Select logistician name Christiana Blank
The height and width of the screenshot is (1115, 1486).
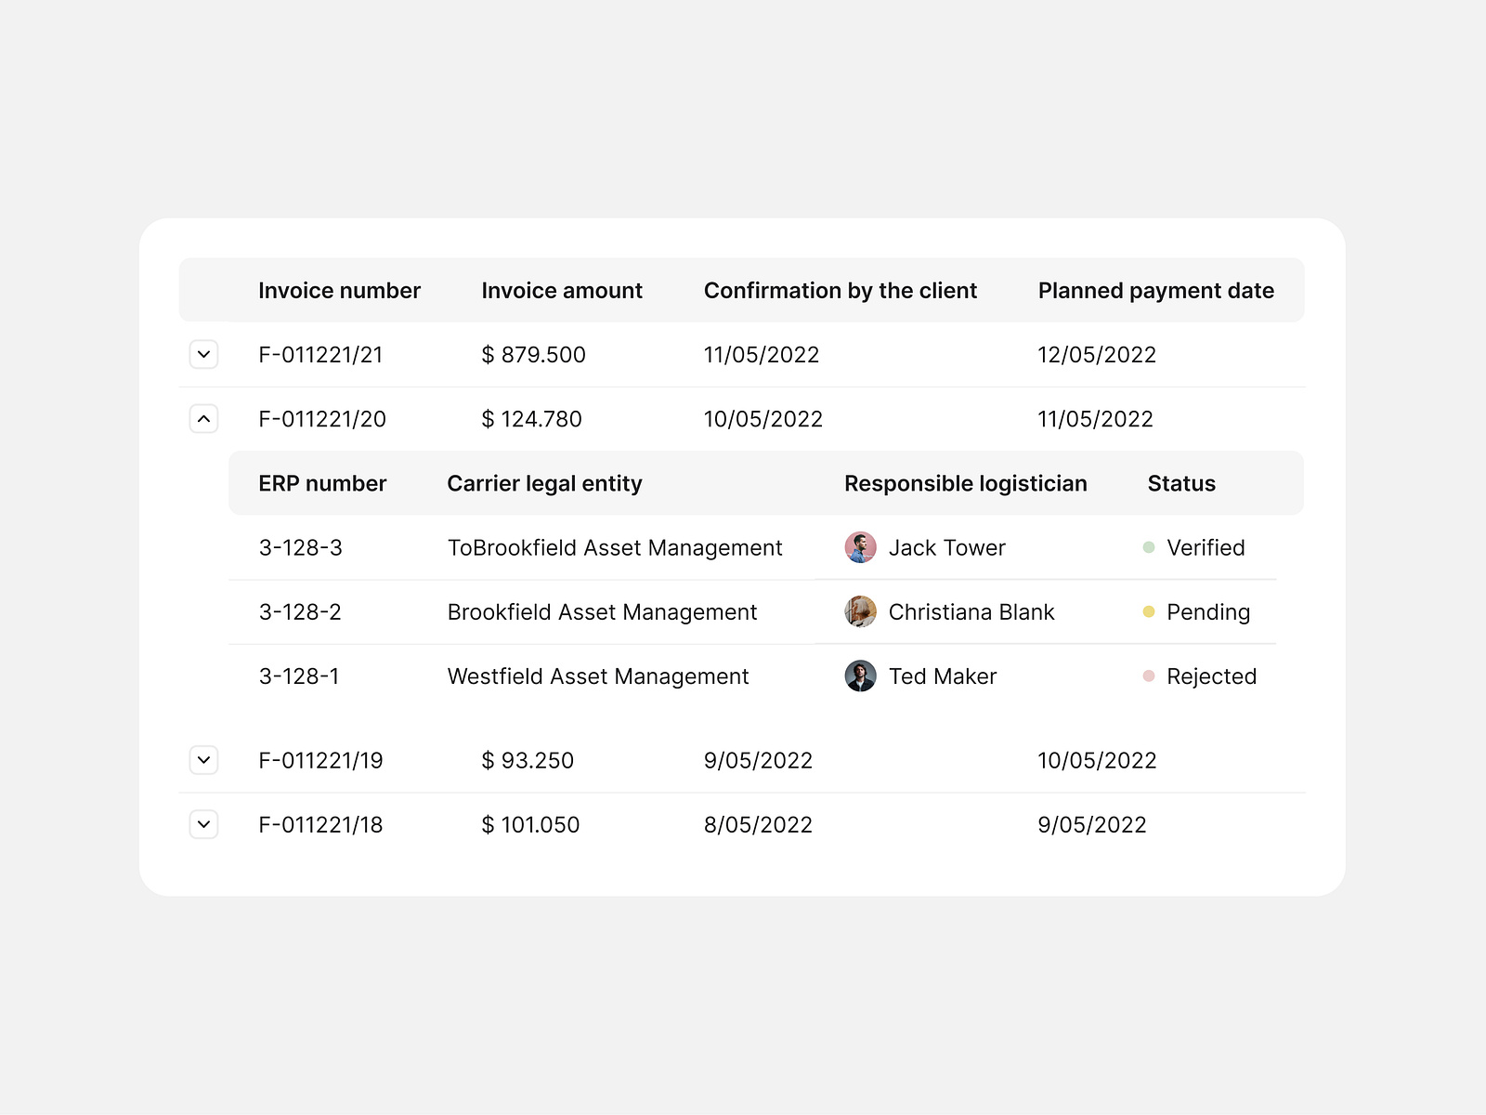click(971, 612)
